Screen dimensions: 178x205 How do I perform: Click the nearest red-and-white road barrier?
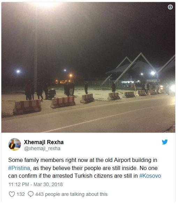pyautogui.click(x=27, y=107)
